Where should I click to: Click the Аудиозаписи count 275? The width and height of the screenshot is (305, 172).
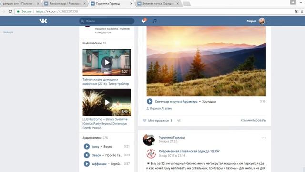tap(105, 138)
